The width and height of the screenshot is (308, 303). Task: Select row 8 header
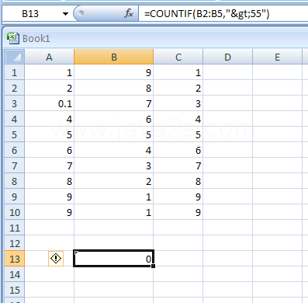pyautogui.click(x=15, y=181)
